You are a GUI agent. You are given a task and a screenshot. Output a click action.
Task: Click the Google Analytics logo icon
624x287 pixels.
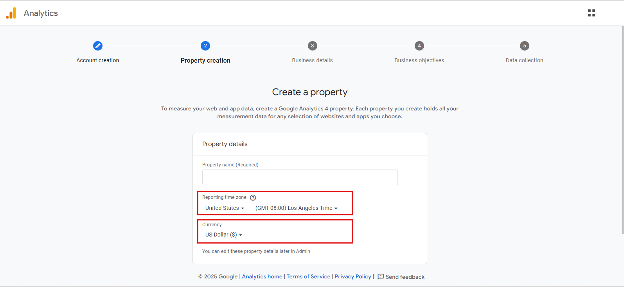tap(11, 13)
